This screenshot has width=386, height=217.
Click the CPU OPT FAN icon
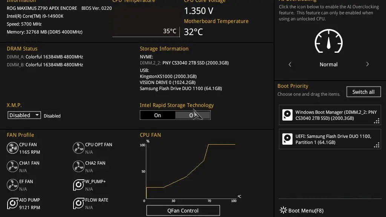[78, 148]
